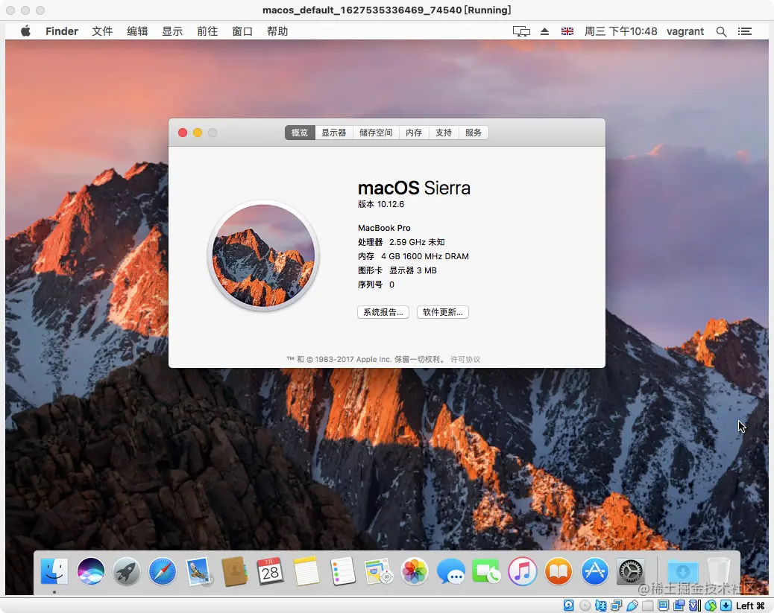Open the Photos app in dock
Screen dimensions: 774x613
point(414,572)
